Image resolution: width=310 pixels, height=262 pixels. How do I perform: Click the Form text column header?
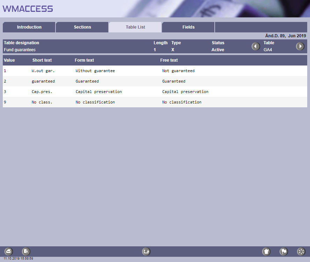tap(84, 60)
